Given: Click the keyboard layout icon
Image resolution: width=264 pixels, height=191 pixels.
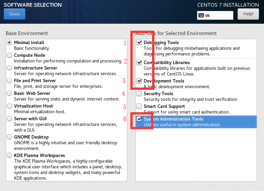Looking at the screenshot, I should point(201,15).
